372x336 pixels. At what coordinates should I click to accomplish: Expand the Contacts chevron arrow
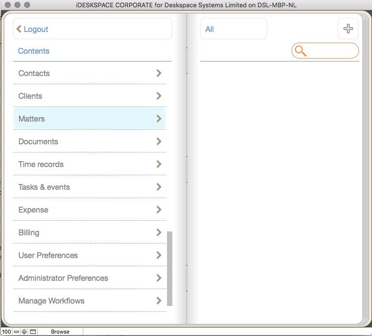click(x=159, y=73)
